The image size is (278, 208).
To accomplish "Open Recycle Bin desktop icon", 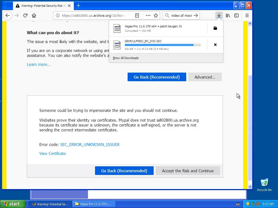I will [x=264, y=185].
